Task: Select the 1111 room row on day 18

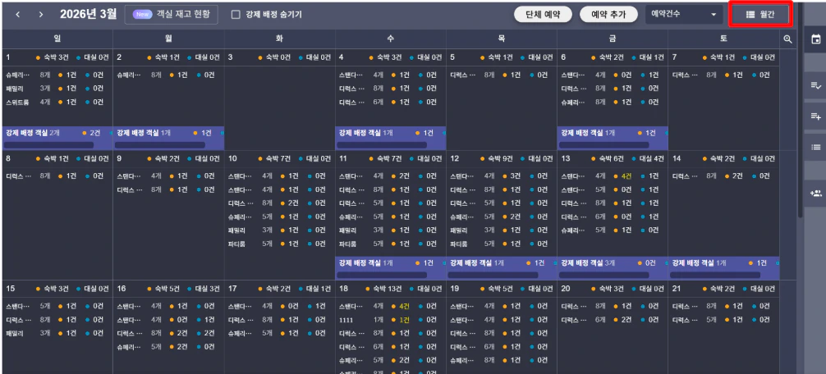Action: click(x=390, y=320)
